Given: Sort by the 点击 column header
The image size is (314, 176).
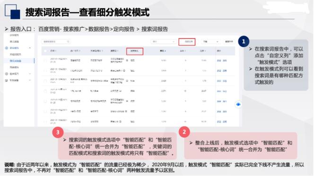Looking at the screenshot, I should click(x=183, y=51).
